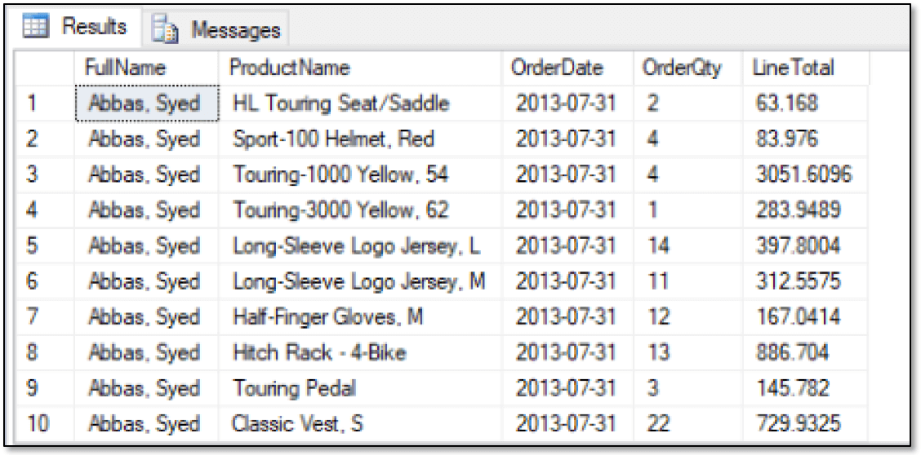This screenshot has height=455, width=921.
Task: Switch to the Messages tab
Action: click(235, 30)
